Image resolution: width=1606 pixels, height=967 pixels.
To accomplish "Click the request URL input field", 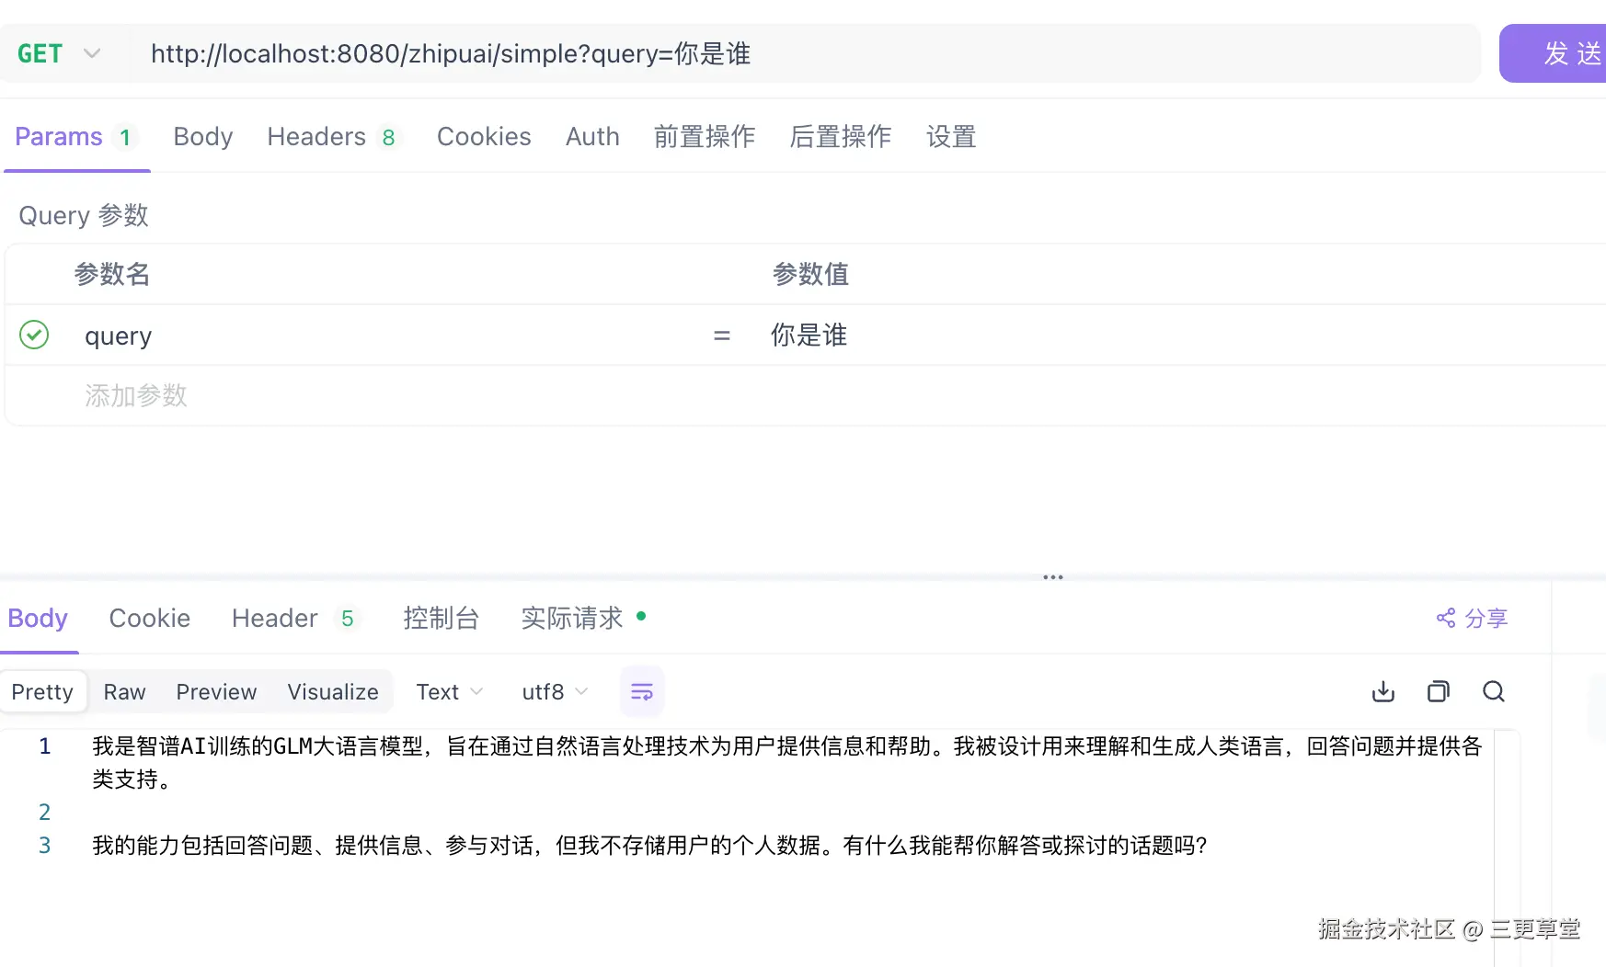I will click(644, 53).
